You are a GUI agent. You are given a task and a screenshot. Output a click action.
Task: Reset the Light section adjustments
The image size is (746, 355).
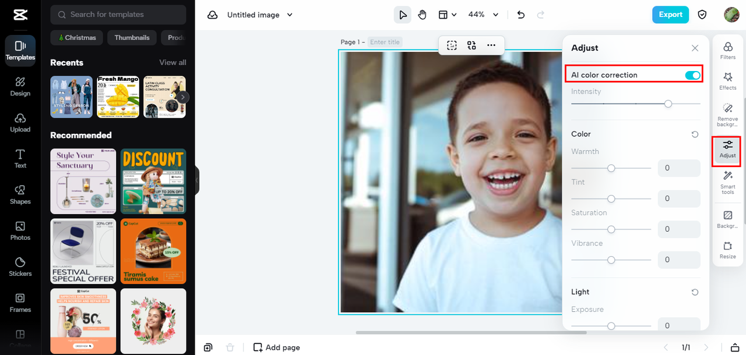point(695,292)
